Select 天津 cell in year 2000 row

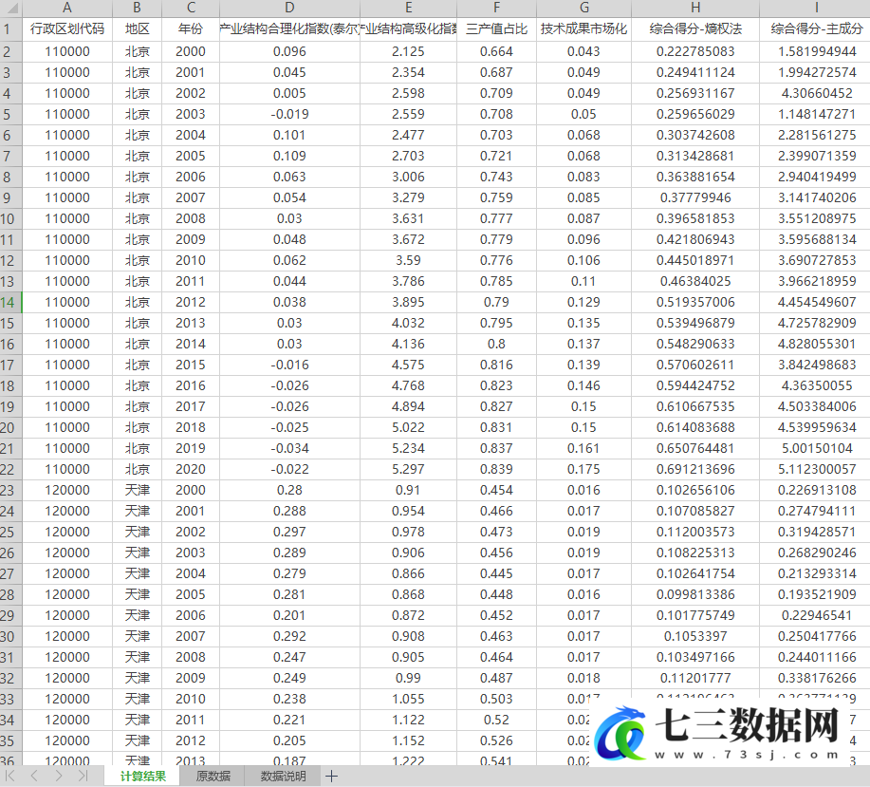click(x=137, y=491)
